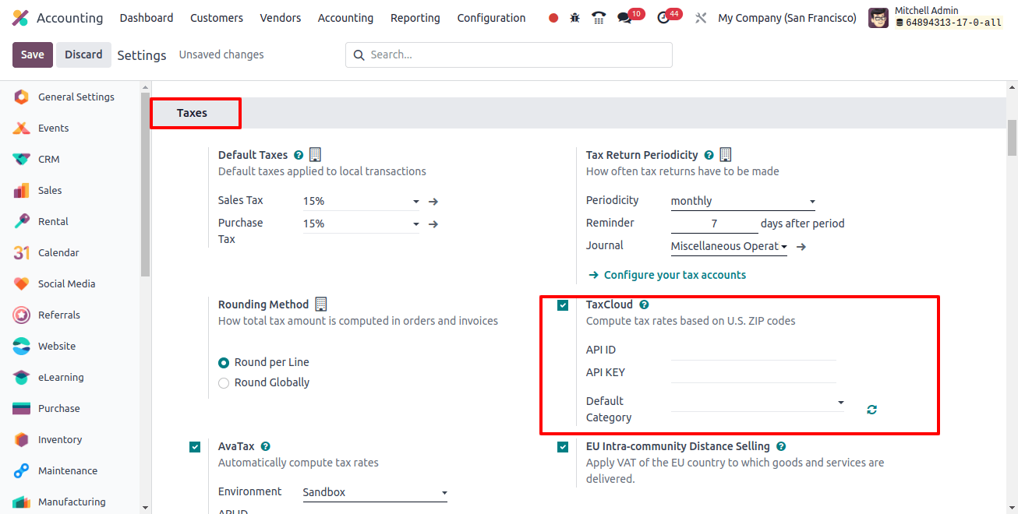Image resolution: width=1018 pixels, height=514 pixels.
Task: Open the Reporting menu
Action: point(415,18)
